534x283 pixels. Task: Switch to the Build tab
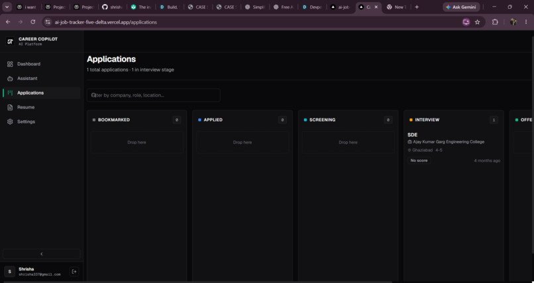coord(169,7)
